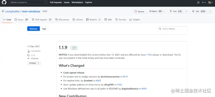Switch to the repository Issues tab

(x=21, y=20)
